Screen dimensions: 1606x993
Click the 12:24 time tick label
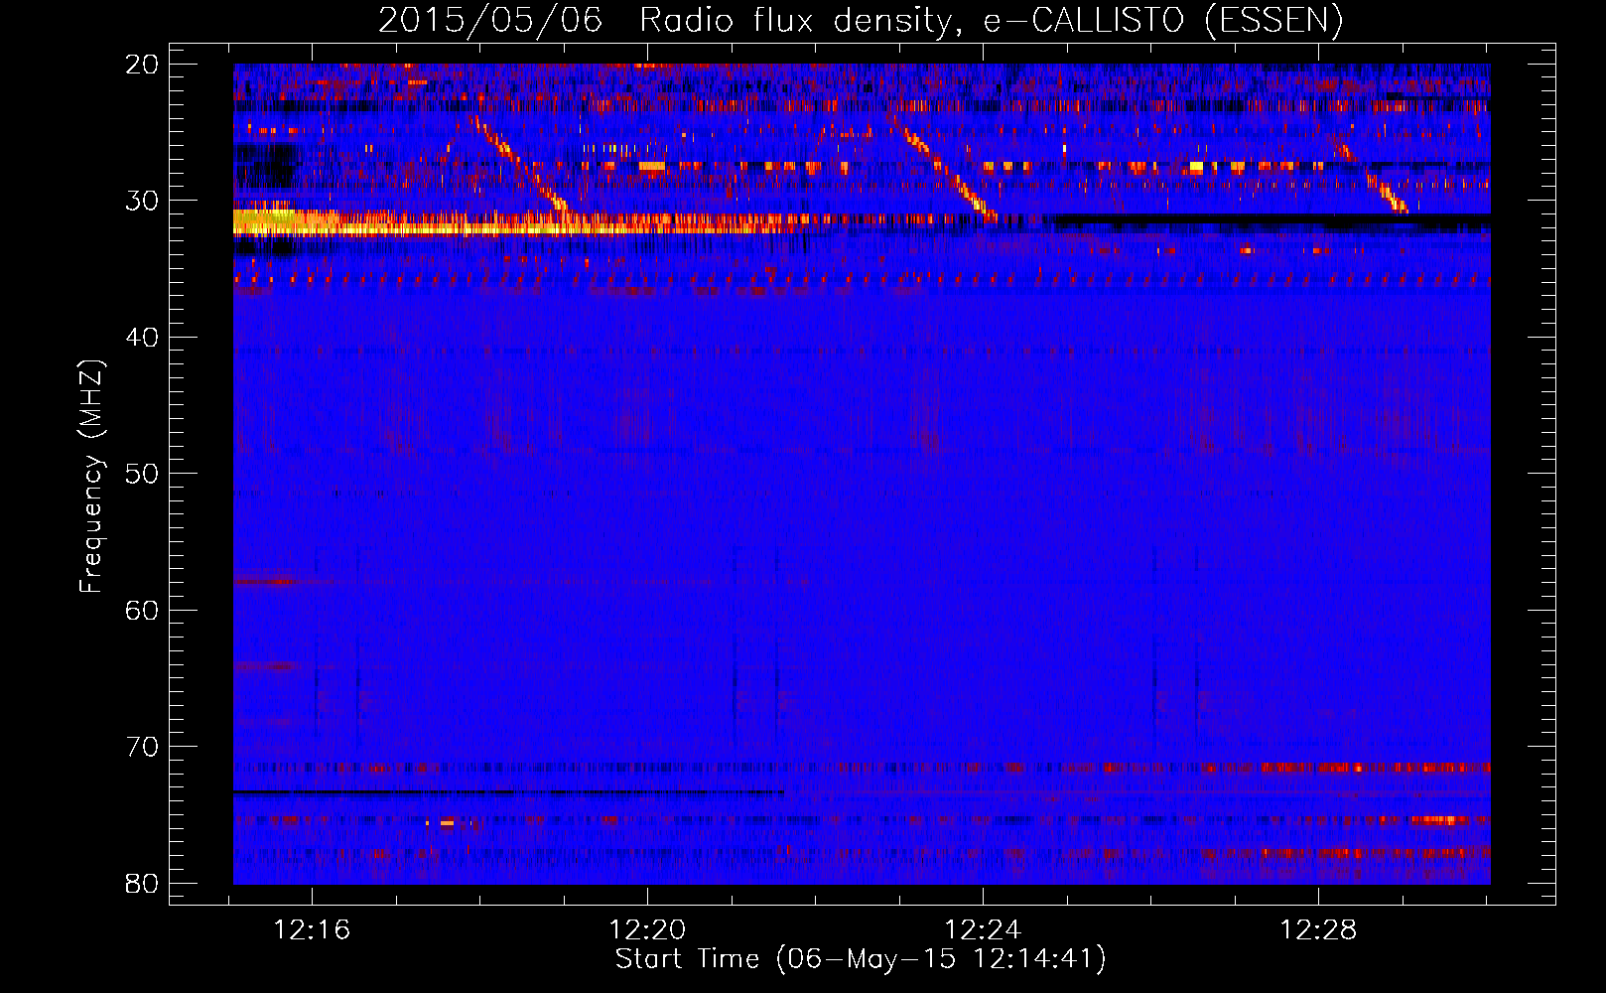[983, 930]
